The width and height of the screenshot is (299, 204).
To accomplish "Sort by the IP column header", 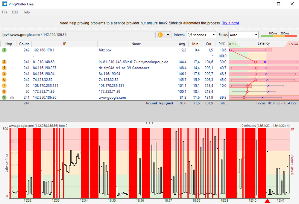I will point(64,44).
